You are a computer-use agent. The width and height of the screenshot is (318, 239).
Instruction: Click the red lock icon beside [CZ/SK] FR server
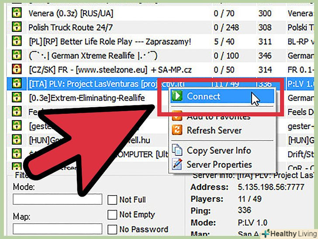[17, 69]
